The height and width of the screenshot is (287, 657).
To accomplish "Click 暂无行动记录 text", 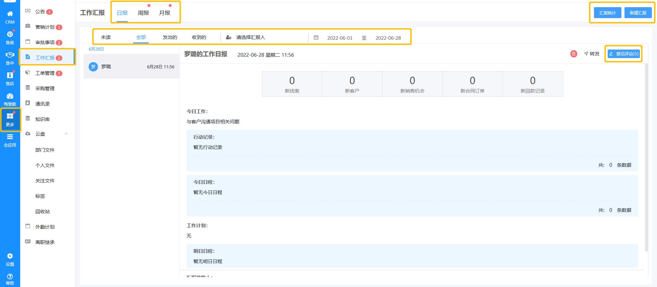I will [208, 147].
